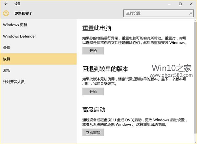Click the back arrow in title bar
Image resolution: width=197 pixels, height=144 pixels.
(x=6, y=4)
